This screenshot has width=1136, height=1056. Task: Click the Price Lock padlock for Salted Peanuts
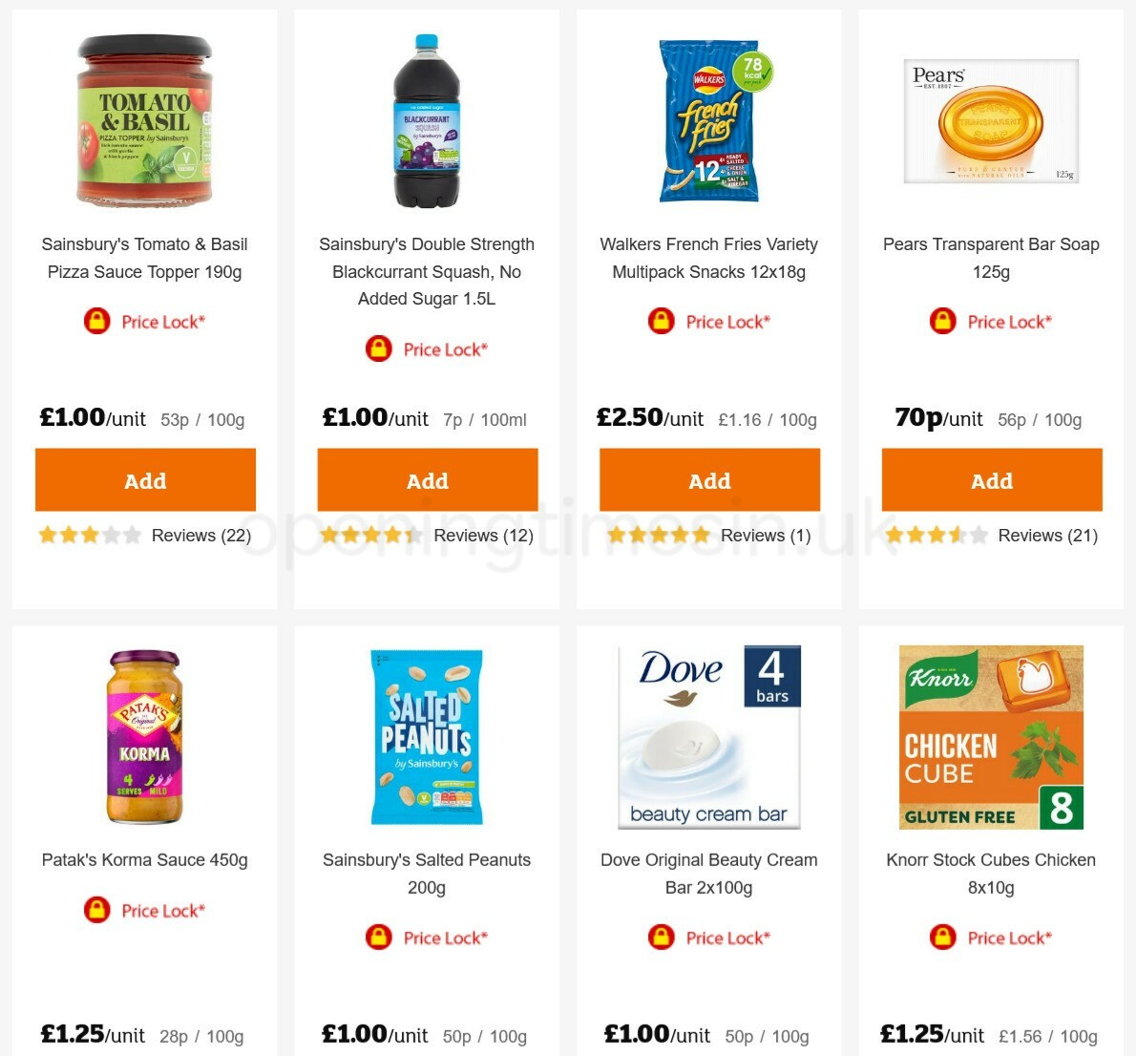coord(378,938)
